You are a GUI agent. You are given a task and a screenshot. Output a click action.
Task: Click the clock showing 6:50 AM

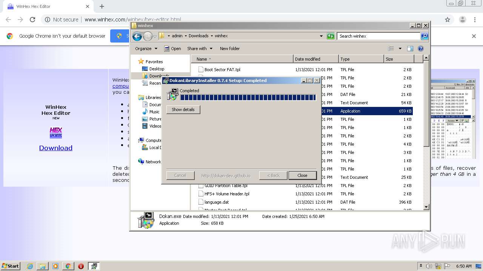pos(464,266)
